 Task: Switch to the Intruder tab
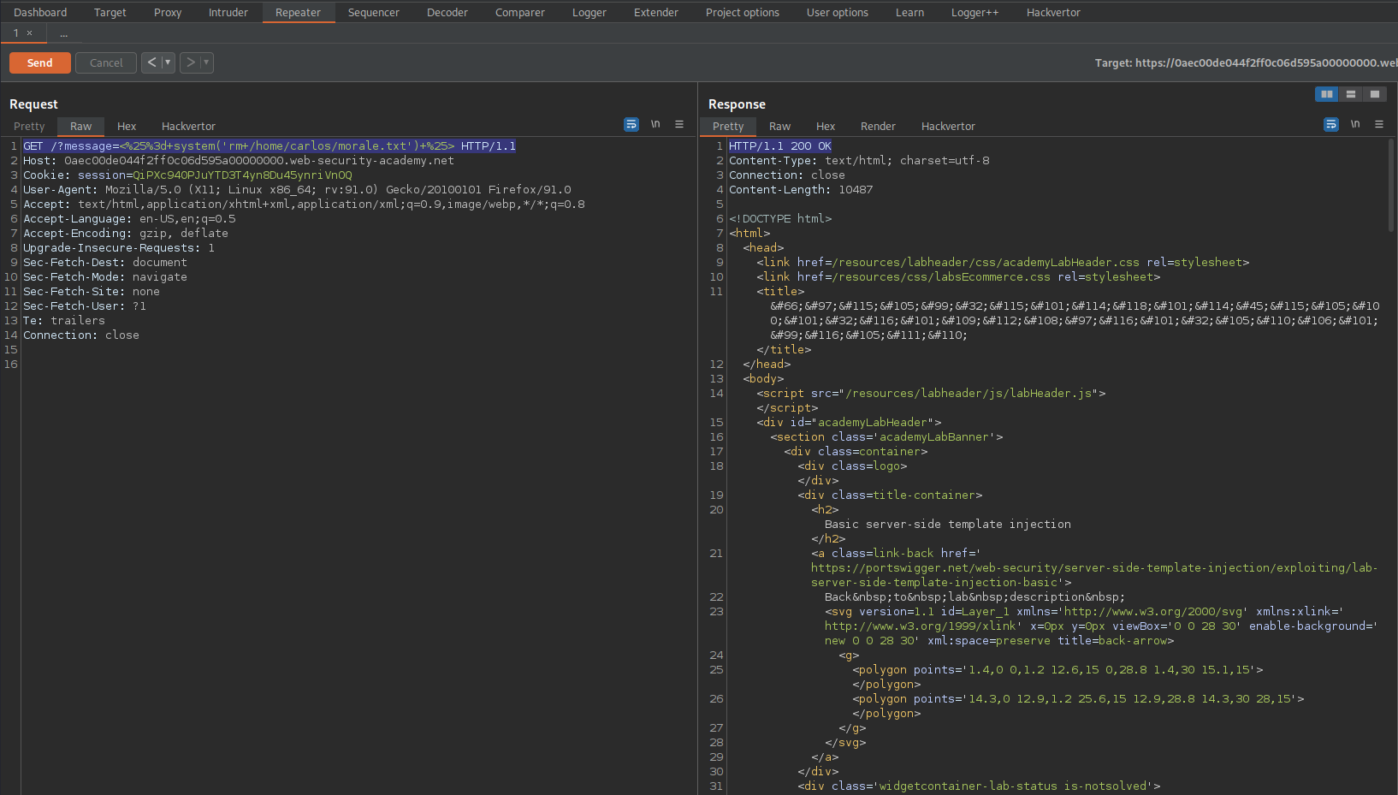point(228,12)
